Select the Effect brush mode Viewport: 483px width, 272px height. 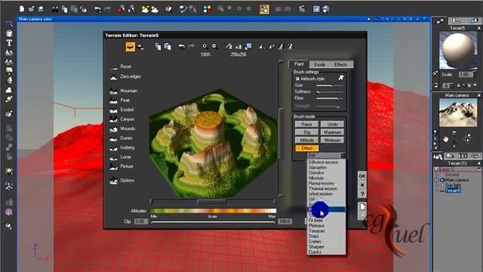click(x=306, y=148)
